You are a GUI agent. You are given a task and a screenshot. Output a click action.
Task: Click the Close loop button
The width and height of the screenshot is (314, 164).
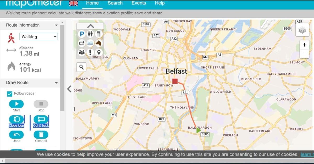tap(16, 119)
